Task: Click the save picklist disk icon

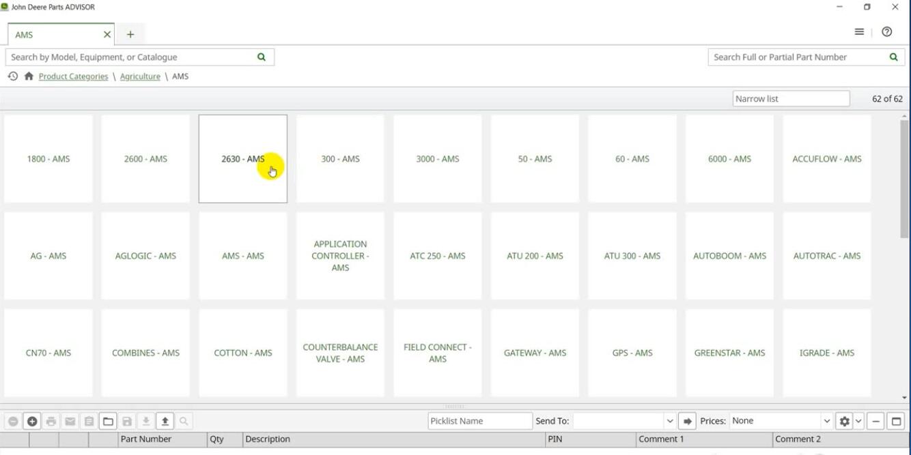Action: [127, 422]
